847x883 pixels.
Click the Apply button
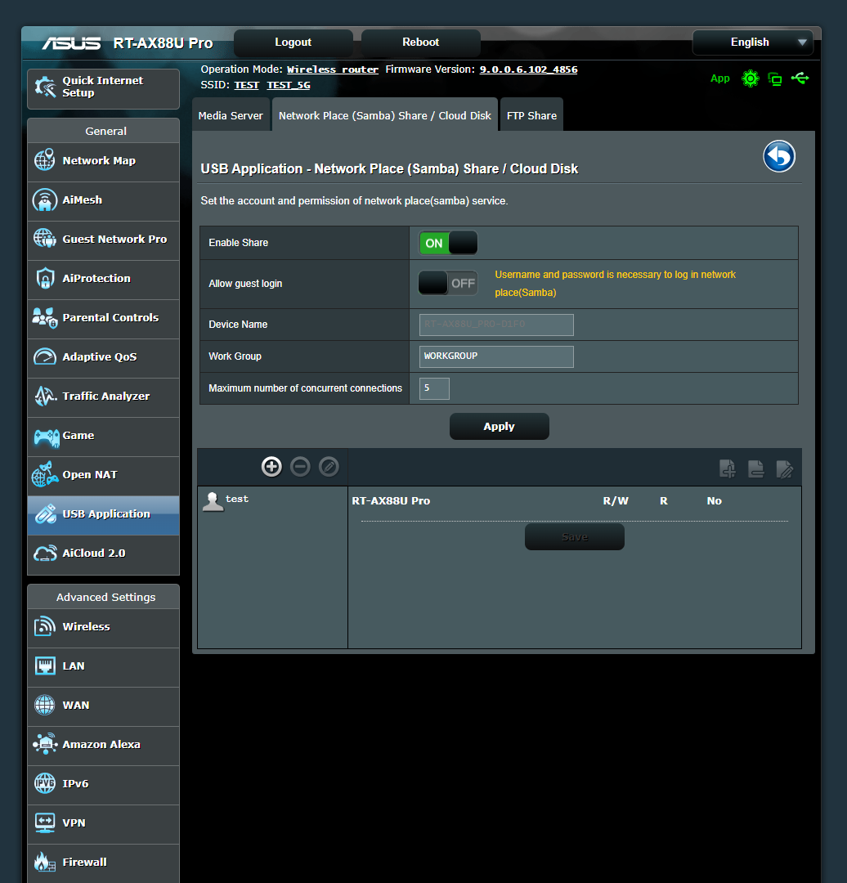pyautogui.click(x=500, y=426)
